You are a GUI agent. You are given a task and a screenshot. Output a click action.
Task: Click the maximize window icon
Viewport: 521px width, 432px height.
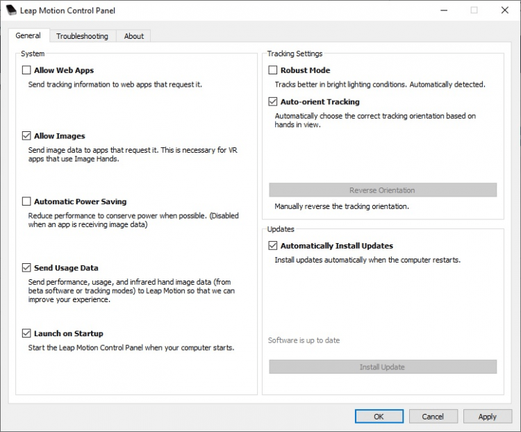pos(474,10)
